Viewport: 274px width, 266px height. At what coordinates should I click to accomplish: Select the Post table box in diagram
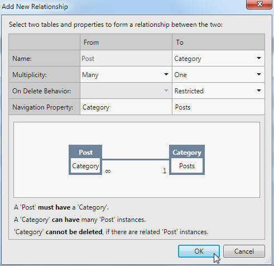pos(85,160)
